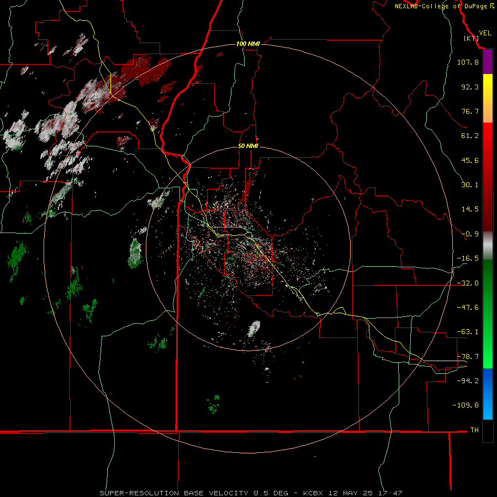This screenshot has height=497, width=497.
Task: Select the -16.5 scale value
Action: 468,258
